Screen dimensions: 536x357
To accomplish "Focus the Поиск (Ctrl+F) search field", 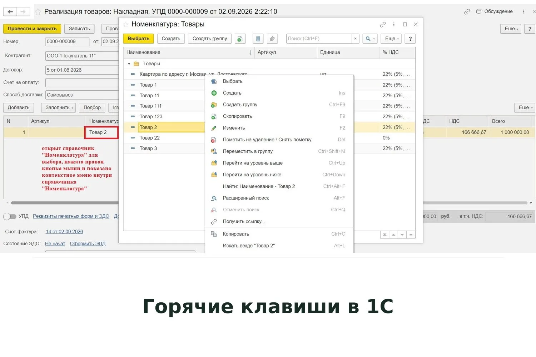I will pos(319,39).
